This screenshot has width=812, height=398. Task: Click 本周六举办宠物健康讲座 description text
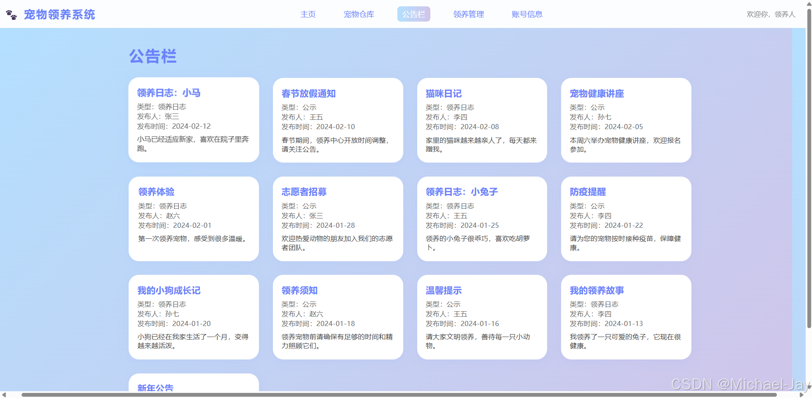pyautogui.click(x=625, y=145)
